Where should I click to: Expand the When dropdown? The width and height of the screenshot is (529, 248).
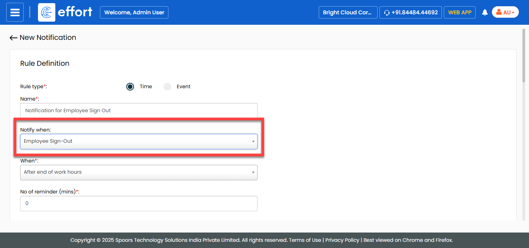coord(139,172)
